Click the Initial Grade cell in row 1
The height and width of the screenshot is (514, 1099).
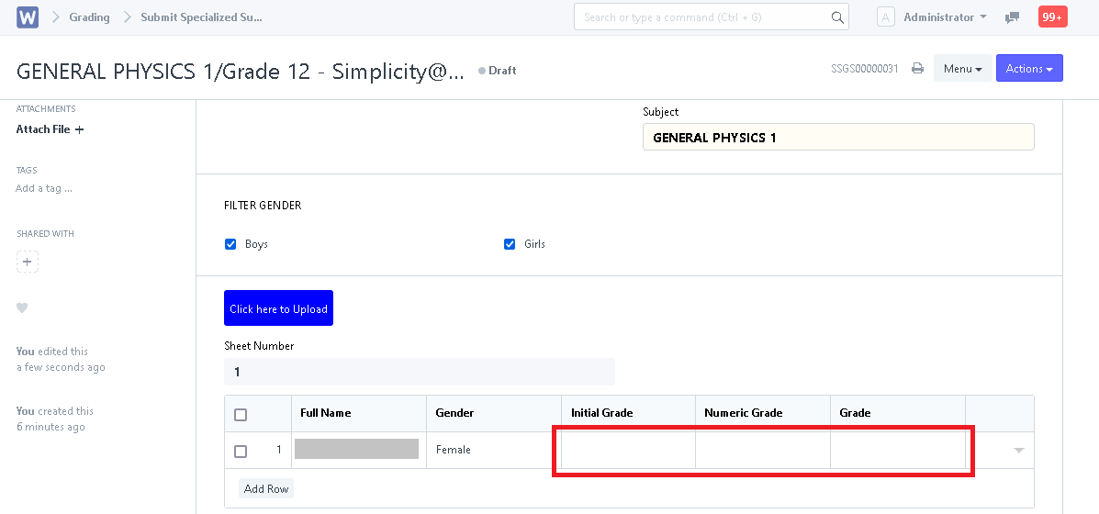[x=628, y=451]
